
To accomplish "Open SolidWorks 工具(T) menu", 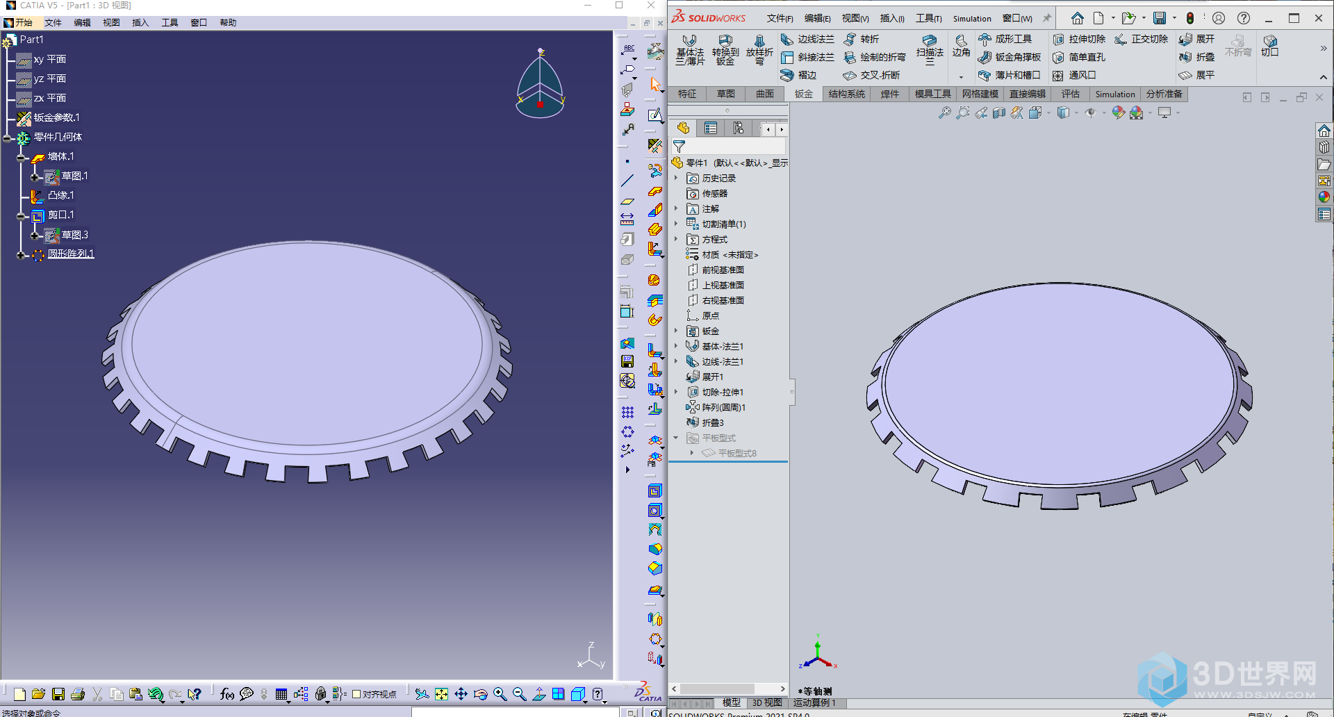I will coord(929,19).
